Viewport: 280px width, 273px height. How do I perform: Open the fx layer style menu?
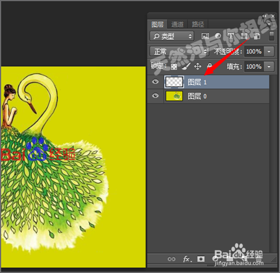(x=187, y=259)
